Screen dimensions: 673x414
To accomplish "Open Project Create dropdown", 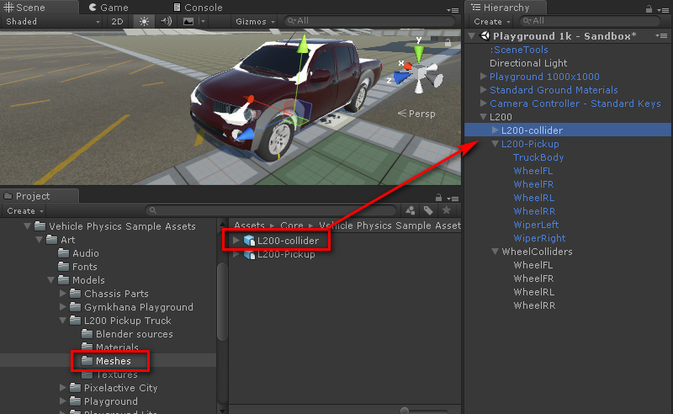I will click(25, 211).
